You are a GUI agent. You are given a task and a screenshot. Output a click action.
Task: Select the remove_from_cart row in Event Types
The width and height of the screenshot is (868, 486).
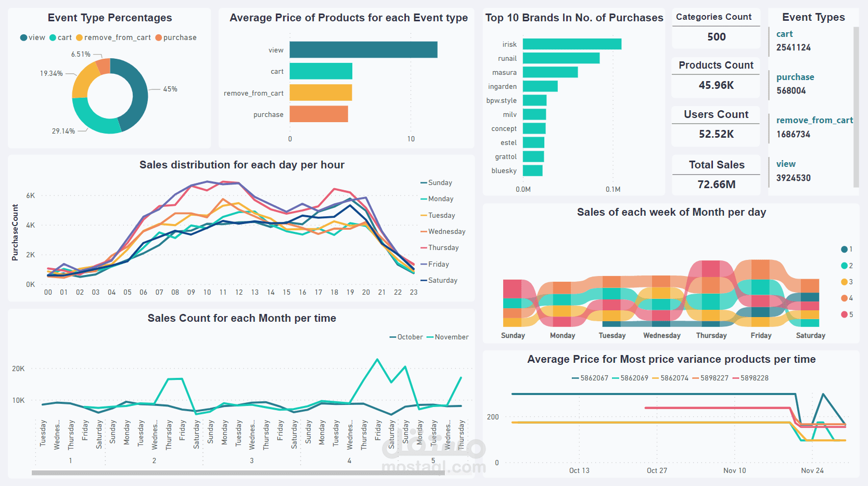click(x=811, y=127)
